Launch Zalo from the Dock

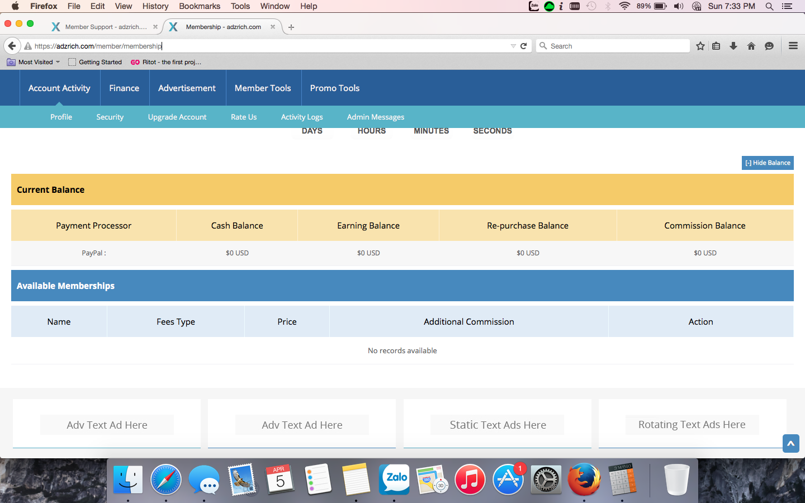(394, 480)
